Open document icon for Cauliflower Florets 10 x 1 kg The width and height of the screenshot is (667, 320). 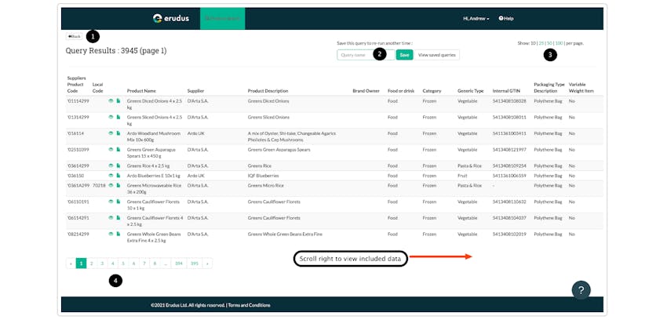pyautogui.click(x=118, y=202)
